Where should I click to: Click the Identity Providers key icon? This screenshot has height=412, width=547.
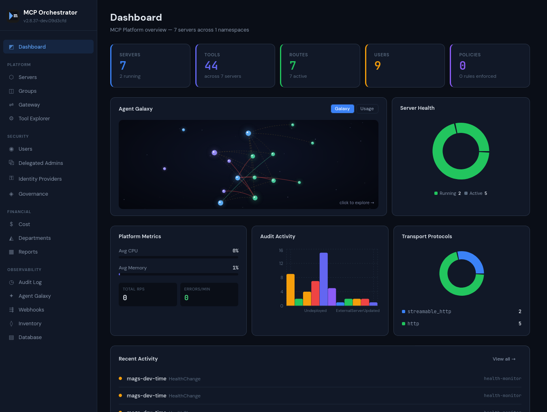(x=11, y=178)
